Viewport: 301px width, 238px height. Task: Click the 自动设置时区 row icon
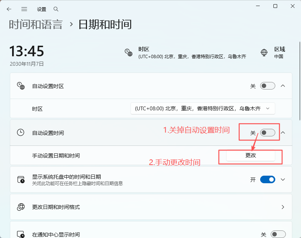[21, 86]
